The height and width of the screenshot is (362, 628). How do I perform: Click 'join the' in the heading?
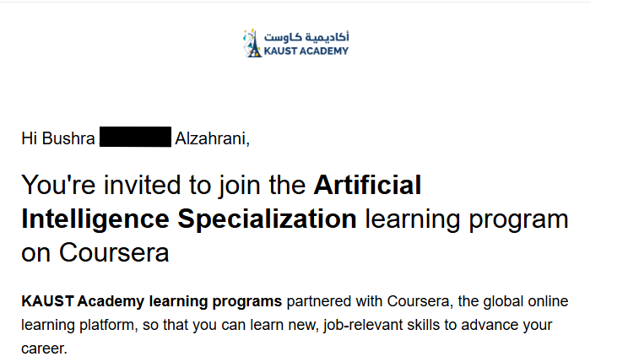coord(263,186)
